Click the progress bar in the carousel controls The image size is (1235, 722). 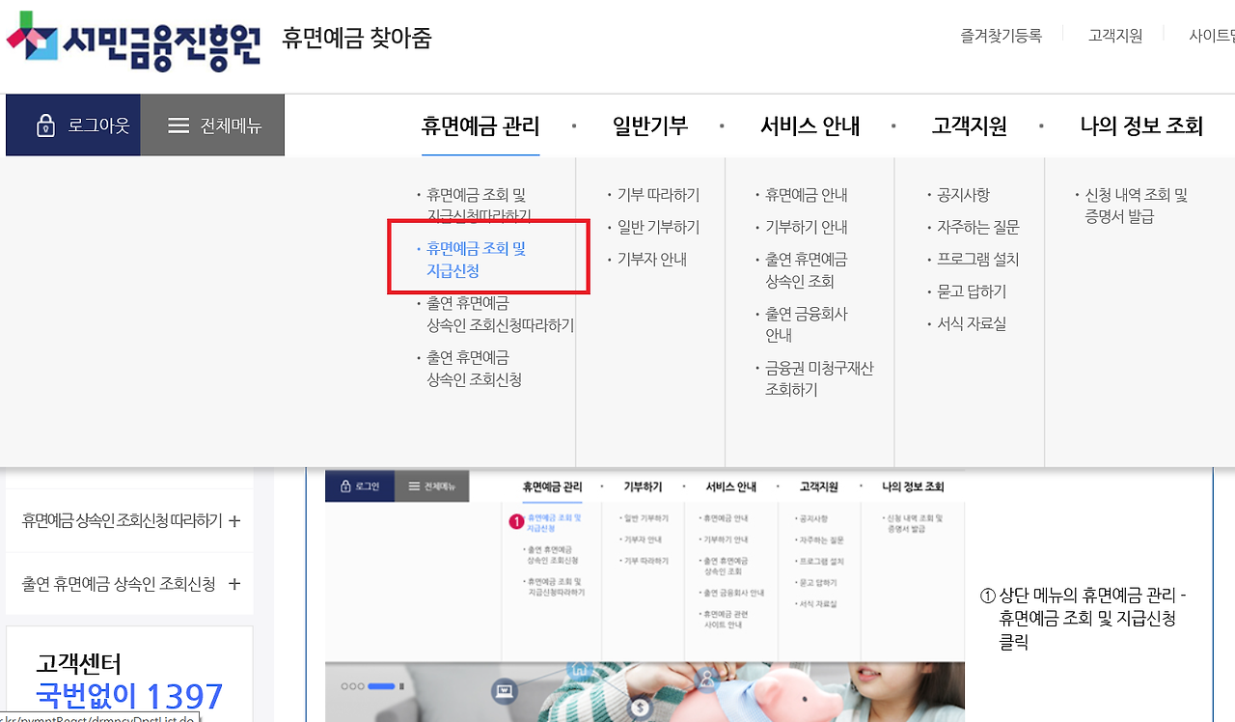pyautogui.click(x=380, y=686)
